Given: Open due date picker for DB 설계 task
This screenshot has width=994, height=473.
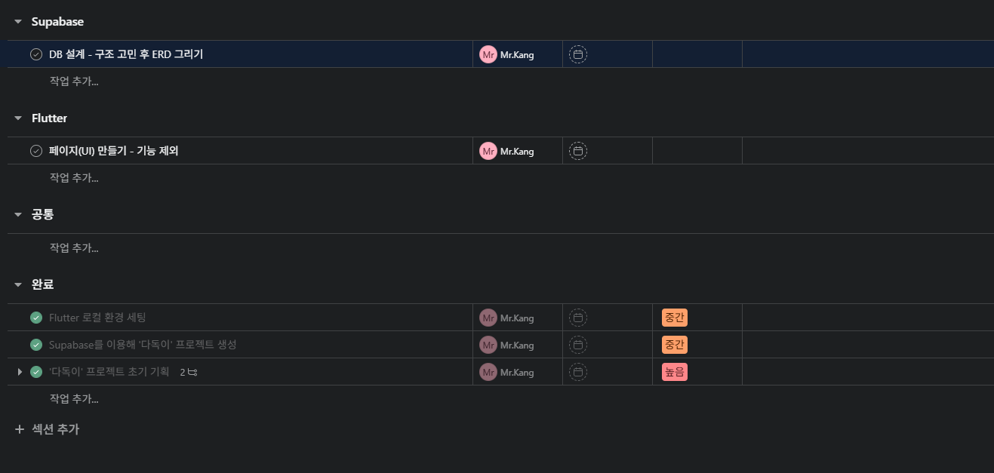Looking at the screenshot, I should tap(577, 54).
